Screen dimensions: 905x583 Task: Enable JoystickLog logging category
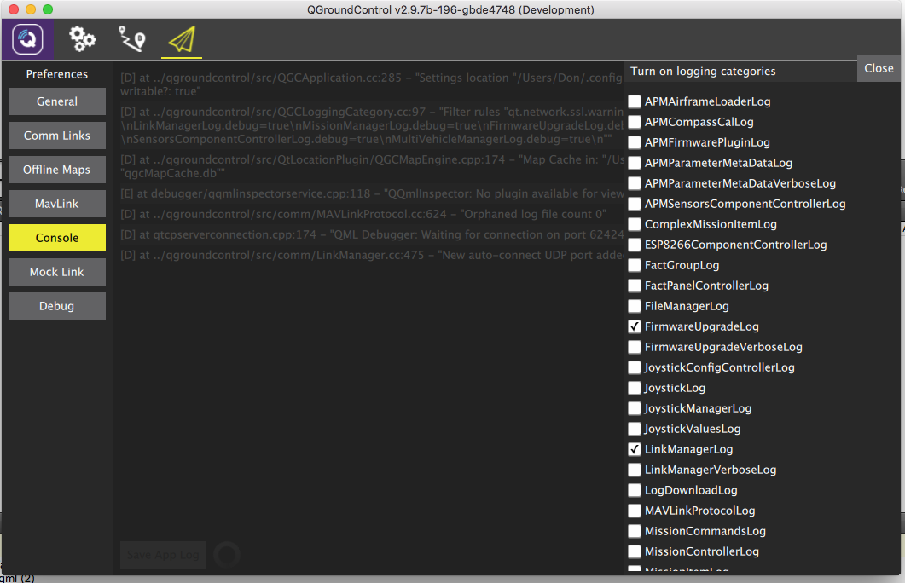click(x=635, y=388)
